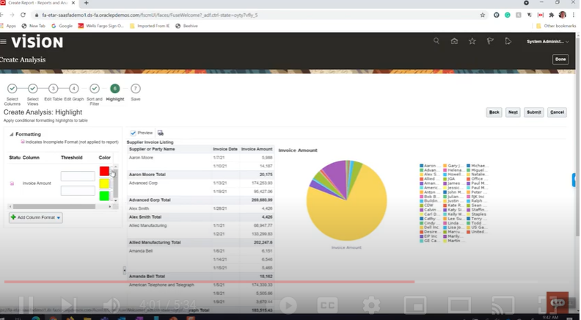Click the right arrow of the formatting horizontal scrollbar

tap(110, 206)
